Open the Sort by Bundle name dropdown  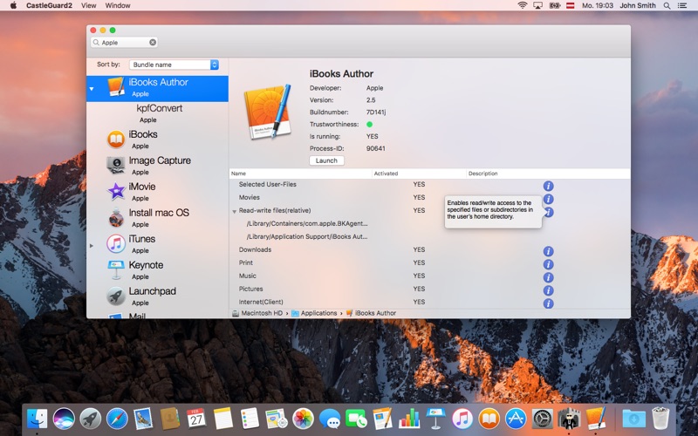[x=174, y=65]
